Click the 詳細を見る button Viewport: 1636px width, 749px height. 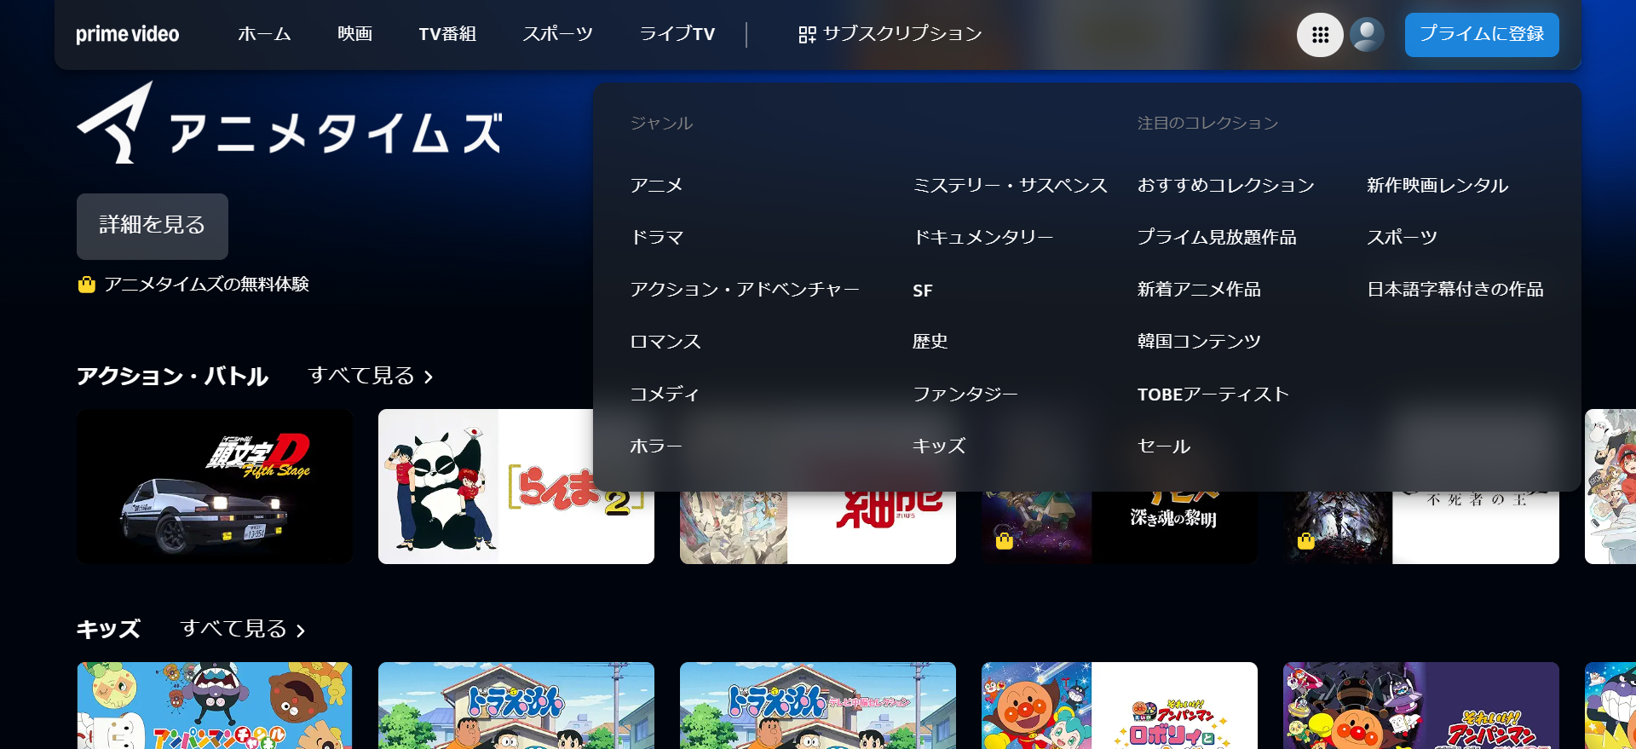tap(153, 226)
